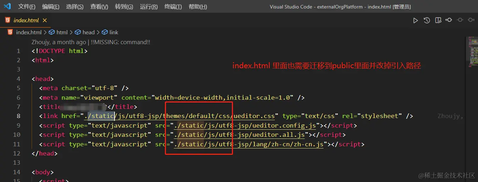The width and height of the screenshot is (478, 182).
Task: Open the html breadcrumb dropdown
Action: tap(62, 32)
